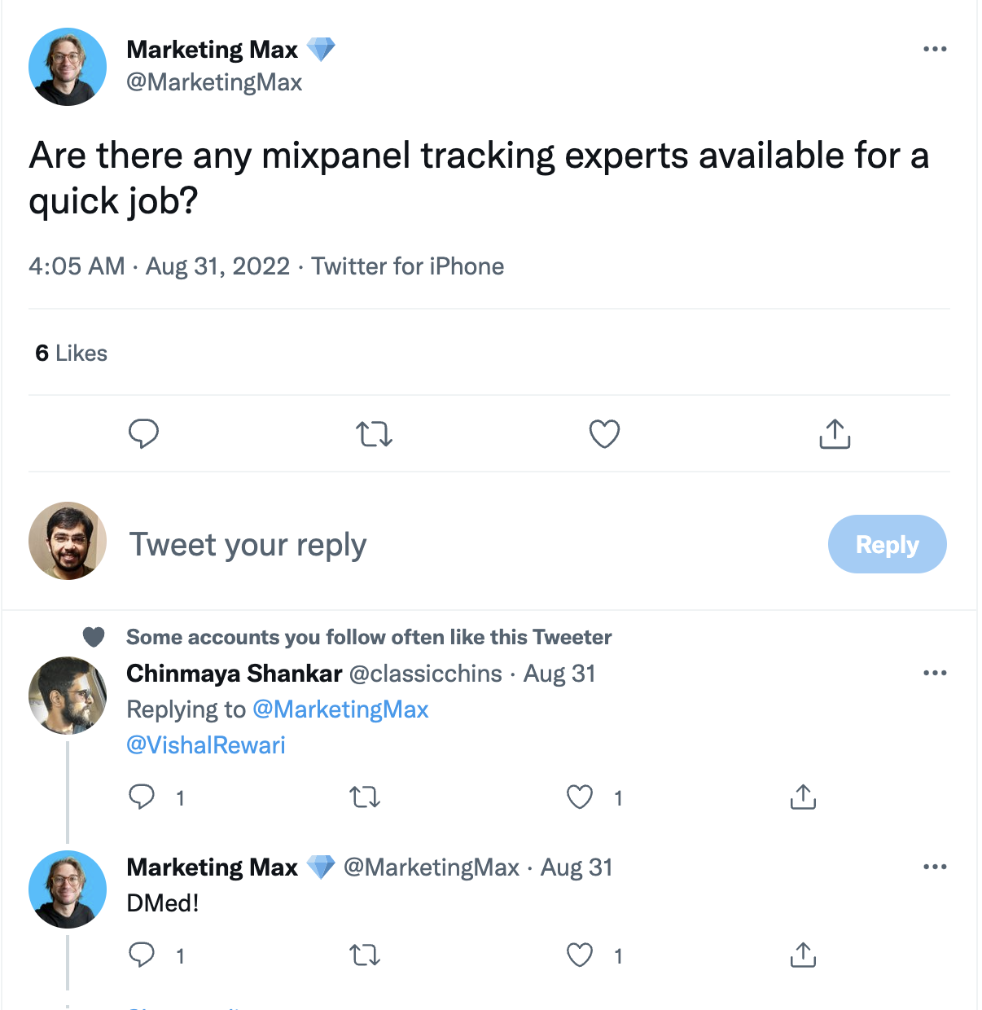
Task: Share the main tweet
Action: coord(835,434)
